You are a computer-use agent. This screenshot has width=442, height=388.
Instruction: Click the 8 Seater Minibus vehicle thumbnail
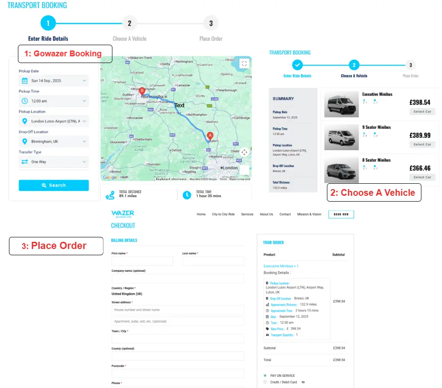341,170
